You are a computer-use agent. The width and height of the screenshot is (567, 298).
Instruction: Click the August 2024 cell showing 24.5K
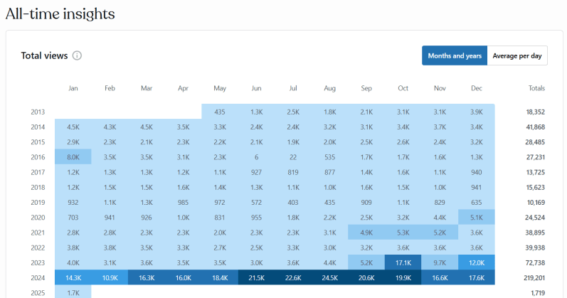(330, 277)
